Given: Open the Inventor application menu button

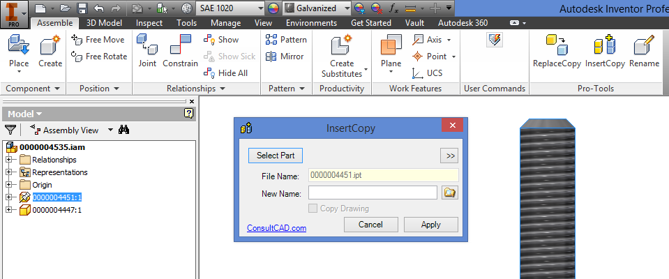Looking at the screenshot, I should pyautogui.click(x=15, y=14).
